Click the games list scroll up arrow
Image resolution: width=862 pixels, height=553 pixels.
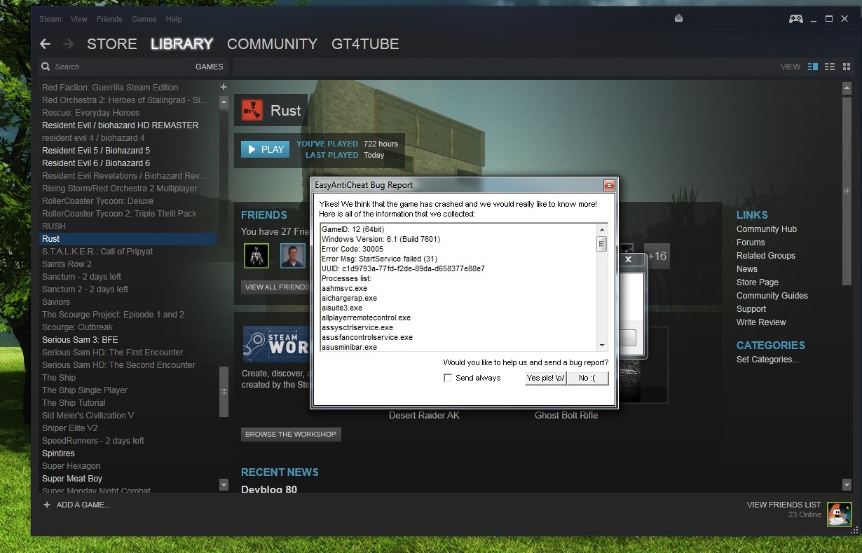tap(224, 102)
